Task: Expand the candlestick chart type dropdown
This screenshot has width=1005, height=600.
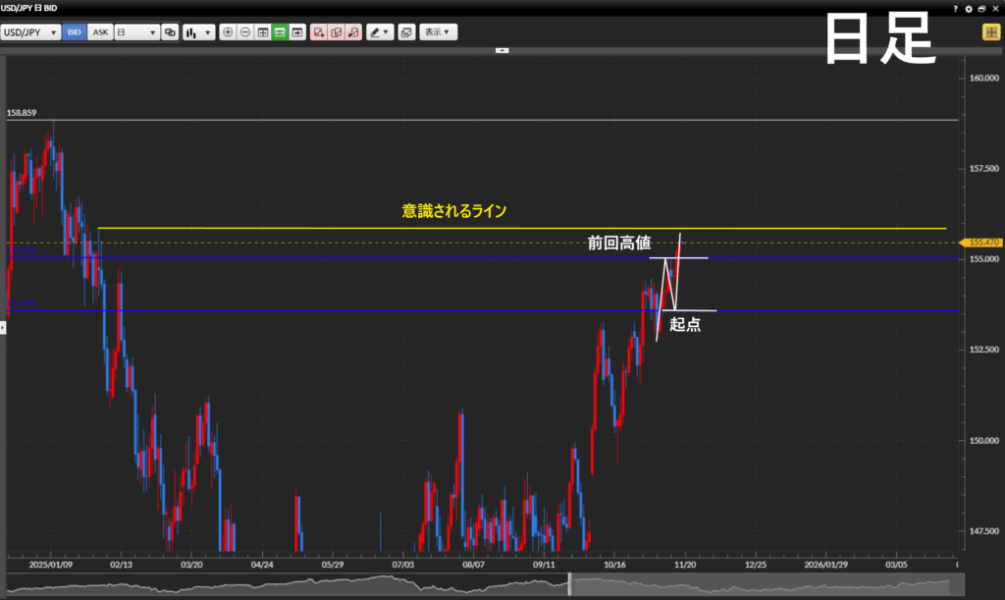Action: click(198, 32)
